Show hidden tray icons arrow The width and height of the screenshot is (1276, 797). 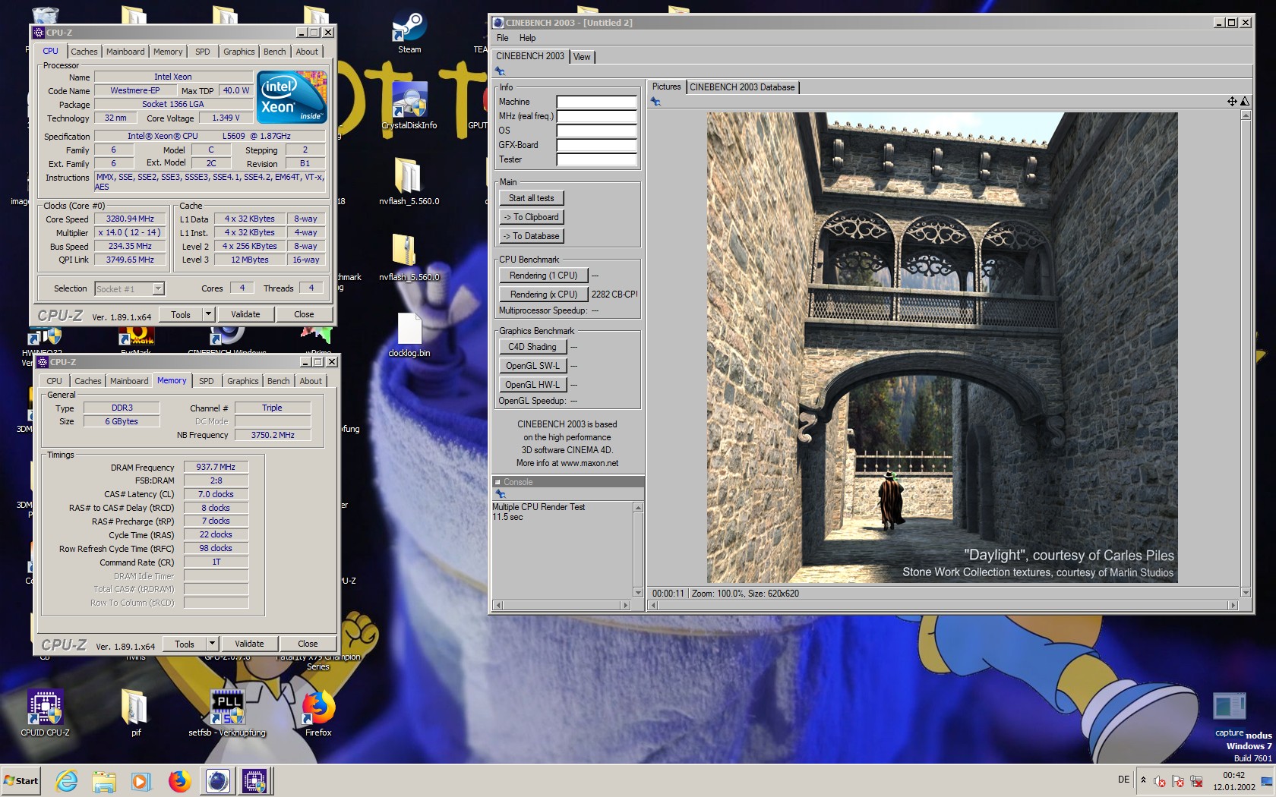click(1143, 780)
